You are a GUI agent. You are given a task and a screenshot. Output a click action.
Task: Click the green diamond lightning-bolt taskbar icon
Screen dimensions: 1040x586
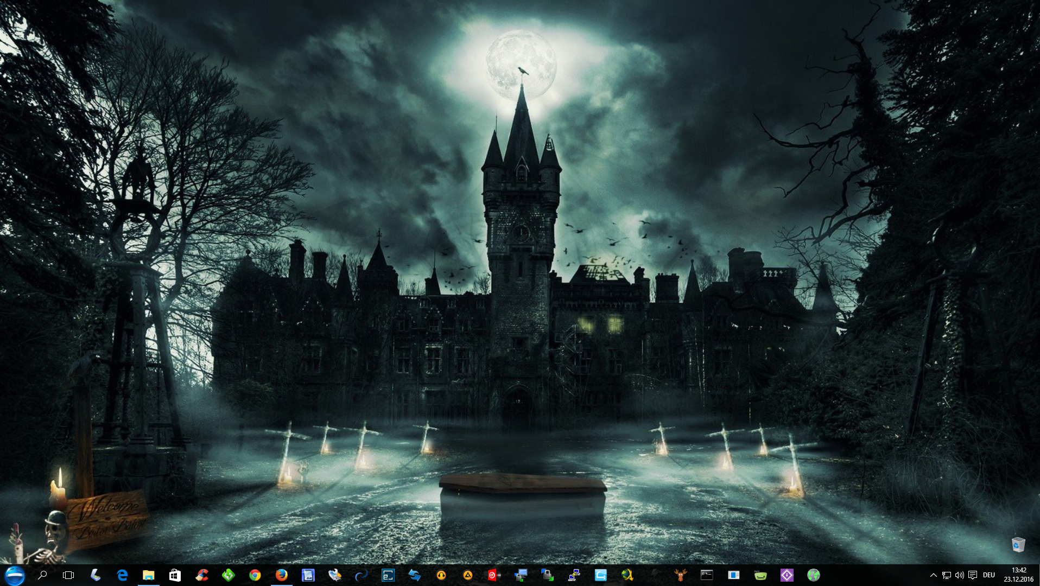(229, 575)
